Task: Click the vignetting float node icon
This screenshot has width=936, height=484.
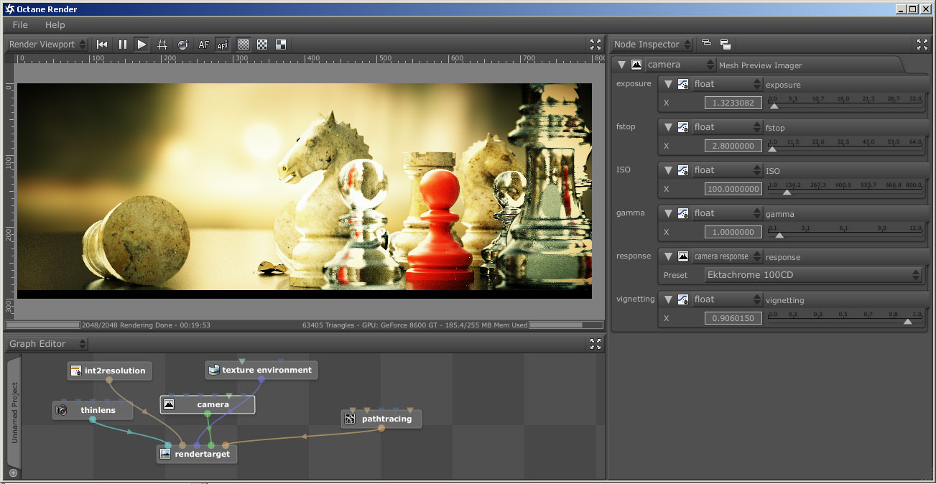Action: click(x=682, y=299)
